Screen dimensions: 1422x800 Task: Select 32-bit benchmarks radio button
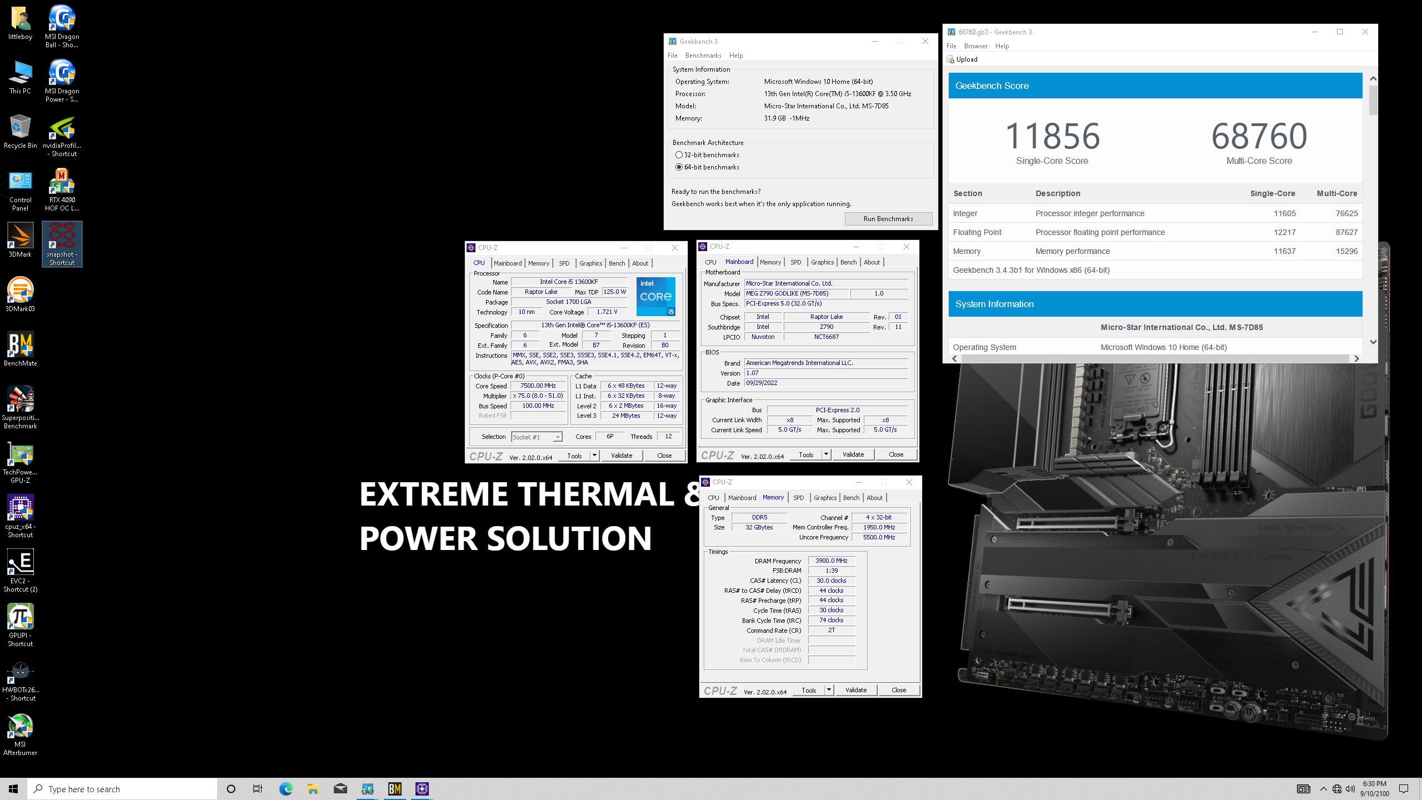tap(679, 155)
